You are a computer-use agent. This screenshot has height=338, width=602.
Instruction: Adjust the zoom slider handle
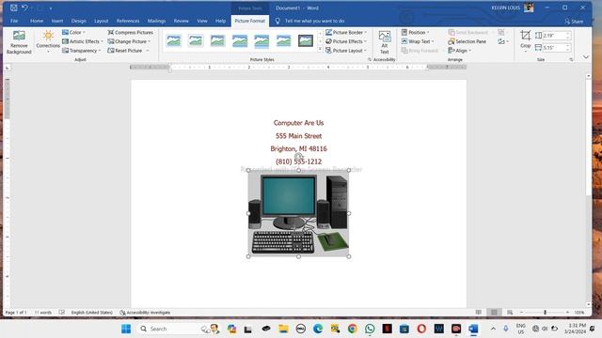pyautogui.click(x=545, y=313)
